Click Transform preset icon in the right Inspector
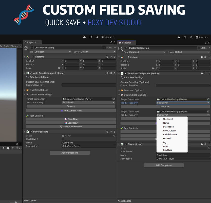This screenshot has height=203, width=211. 205,57
